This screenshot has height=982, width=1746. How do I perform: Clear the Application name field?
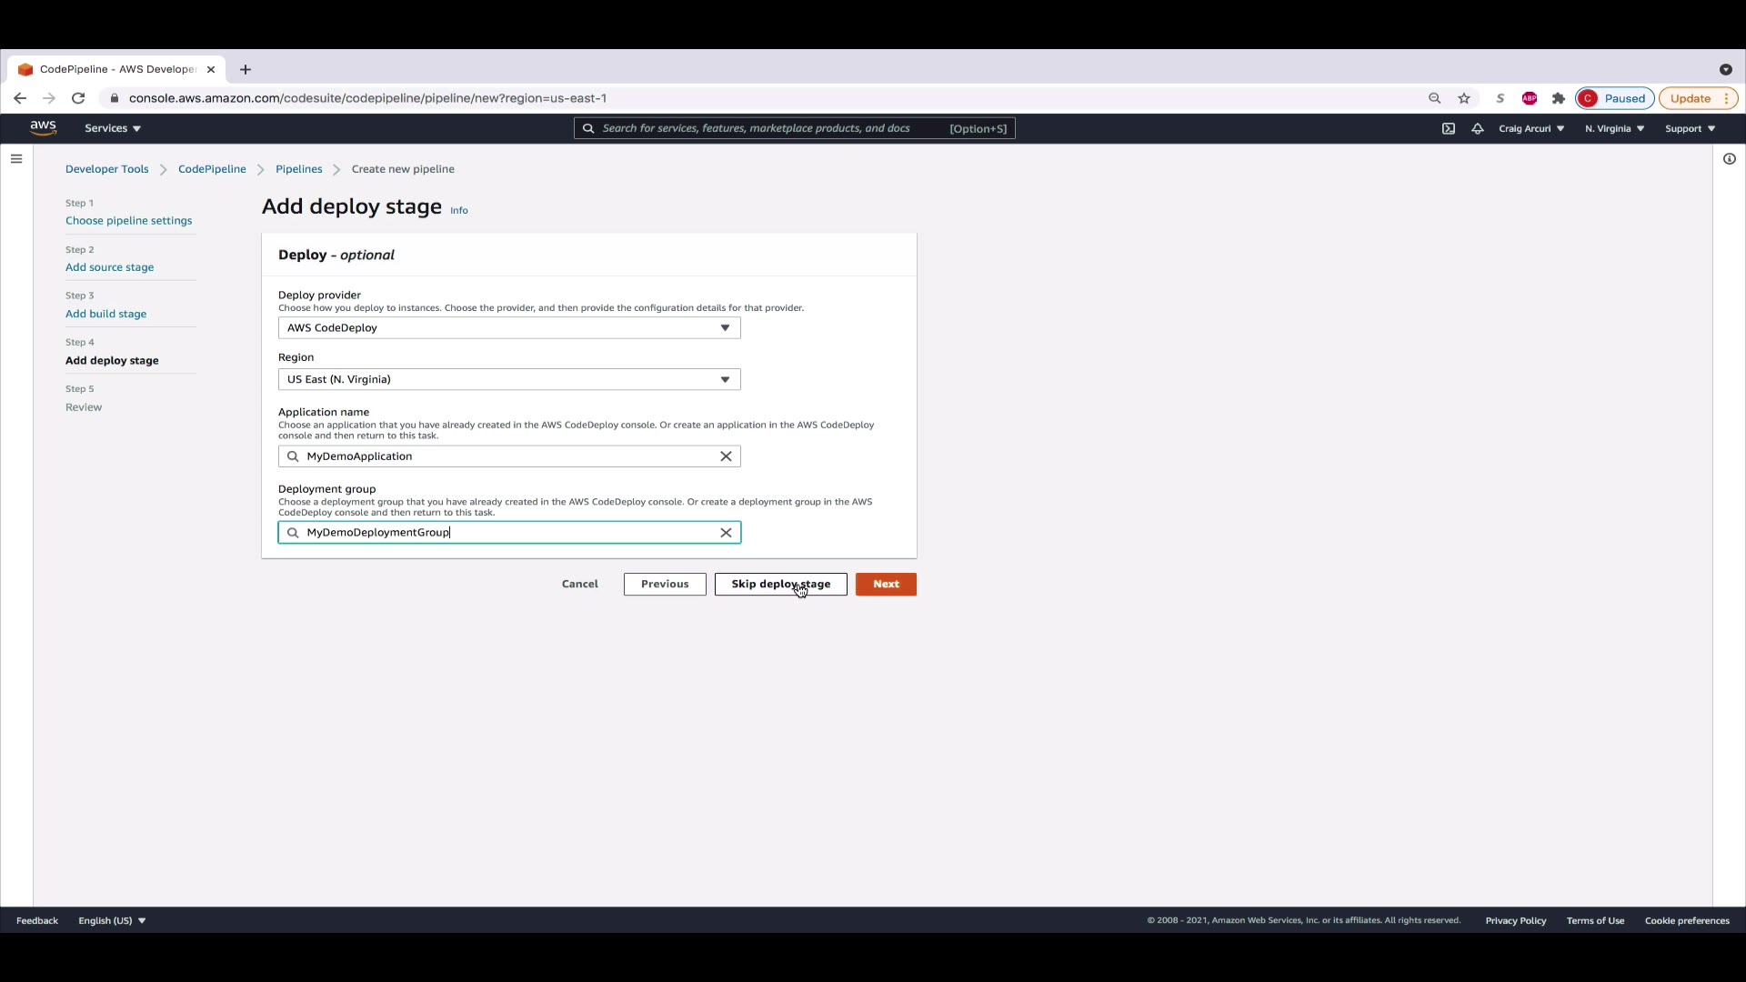pyautogui.click(x=726, y=456)
